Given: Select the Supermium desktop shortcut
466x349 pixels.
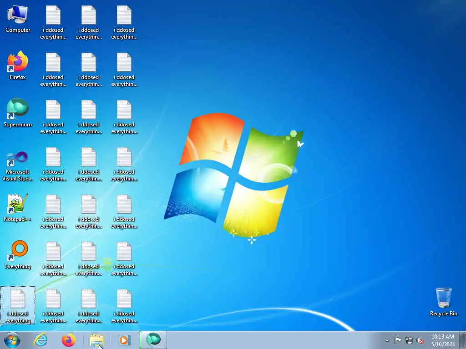Looking at the screenshot, I should point(18,113).
